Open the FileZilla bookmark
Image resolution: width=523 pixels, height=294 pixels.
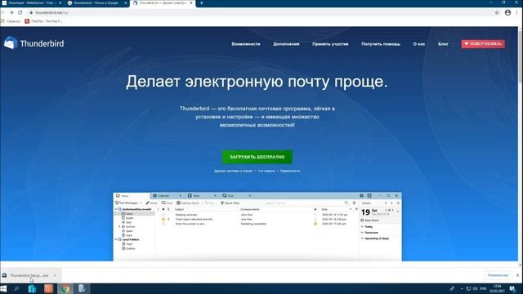coord(43,21)
